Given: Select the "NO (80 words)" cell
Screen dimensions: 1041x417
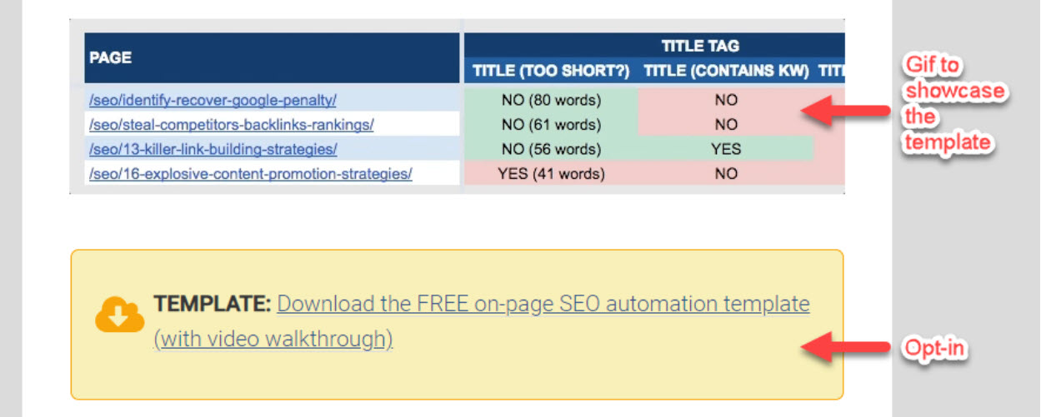Looking at the screenshot, I should click(x=550, y=100).
